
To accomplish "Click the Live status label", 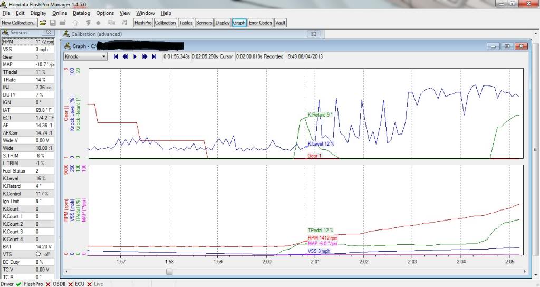I will click(x=99, y=284).
